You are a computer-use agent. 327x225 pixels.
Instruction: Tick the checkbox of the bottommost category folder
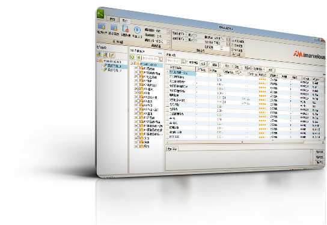(x=138, y=146)
